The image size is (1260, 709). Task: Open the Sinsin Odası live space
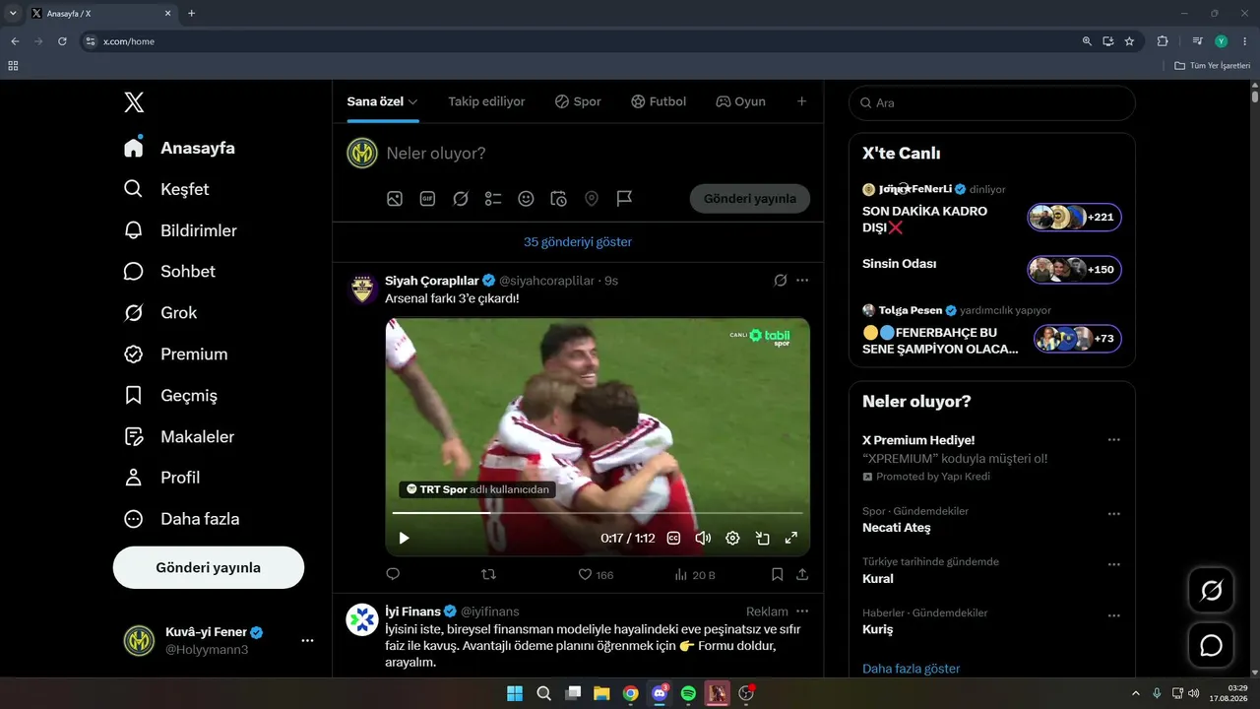pos(992,269)
